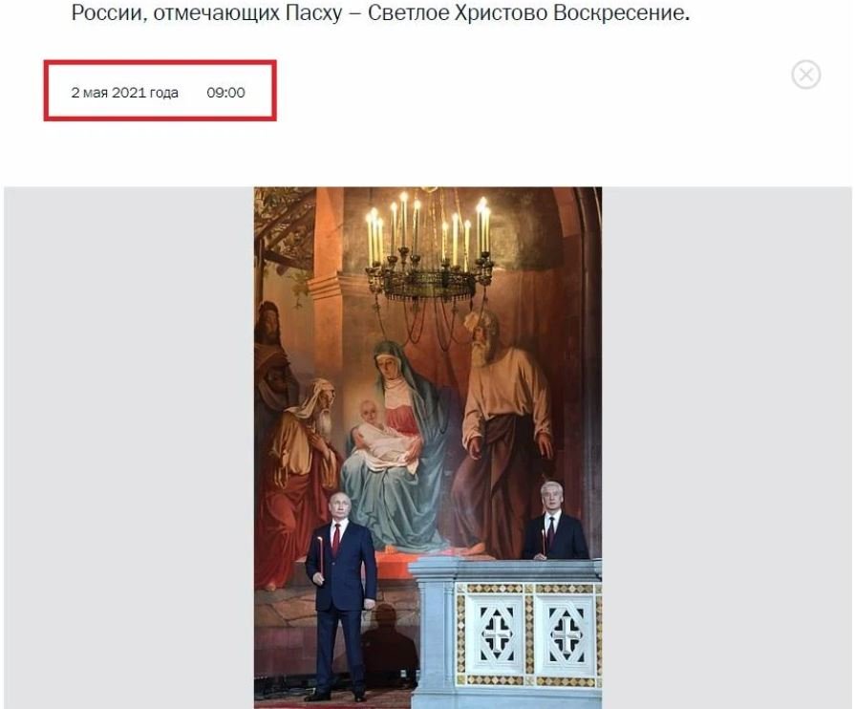Click the gray area left of the photo
855x709 pixels.
(x=129, y=447)
